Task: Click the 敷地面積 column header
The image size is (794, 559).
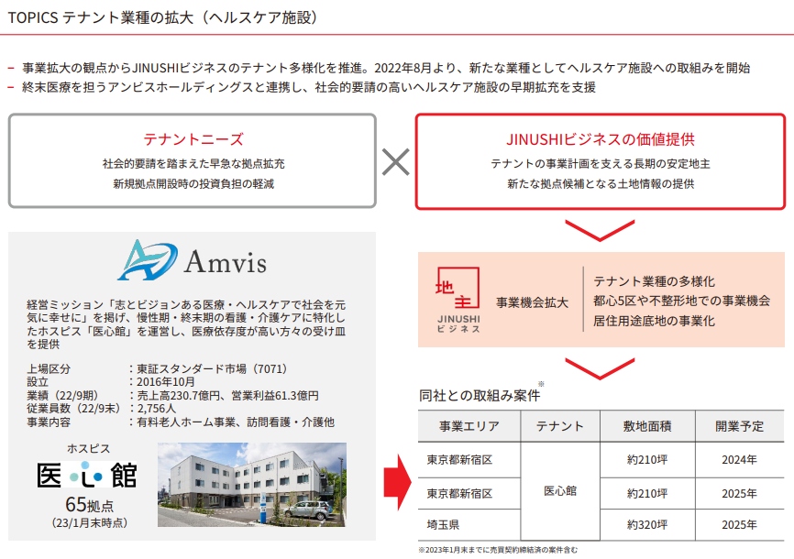Action: pos(647,426)
